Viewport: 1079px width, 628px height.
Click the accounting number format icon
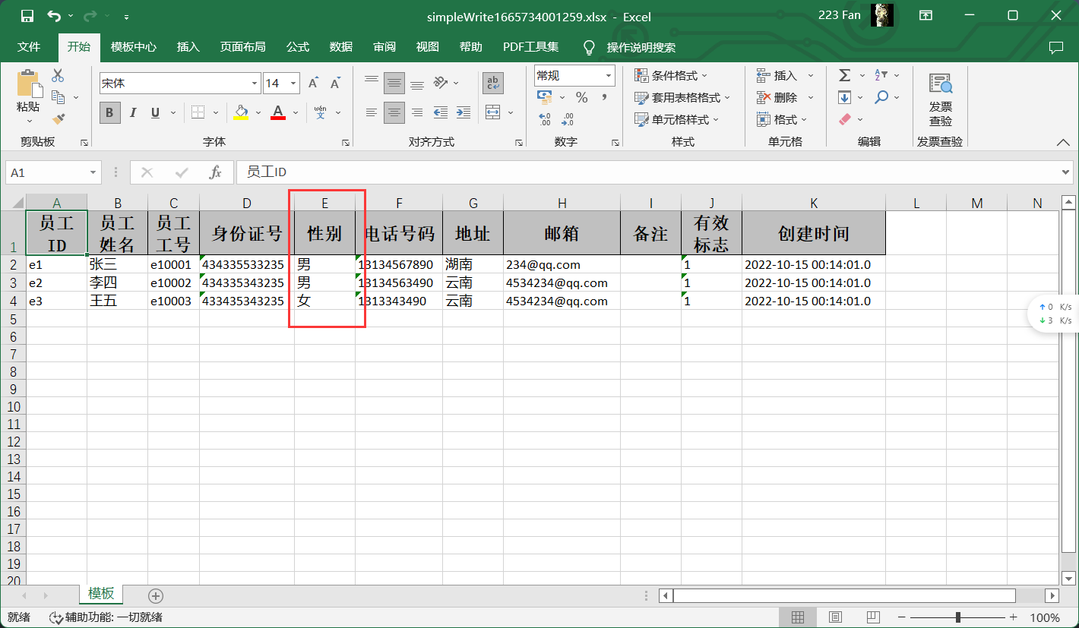pyautogui.click(x=544, y=97)
